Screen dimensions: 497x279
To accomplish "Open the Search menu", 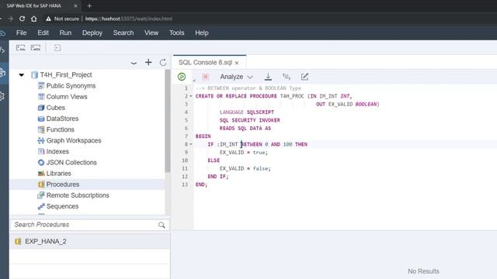I will pos(123,33).
